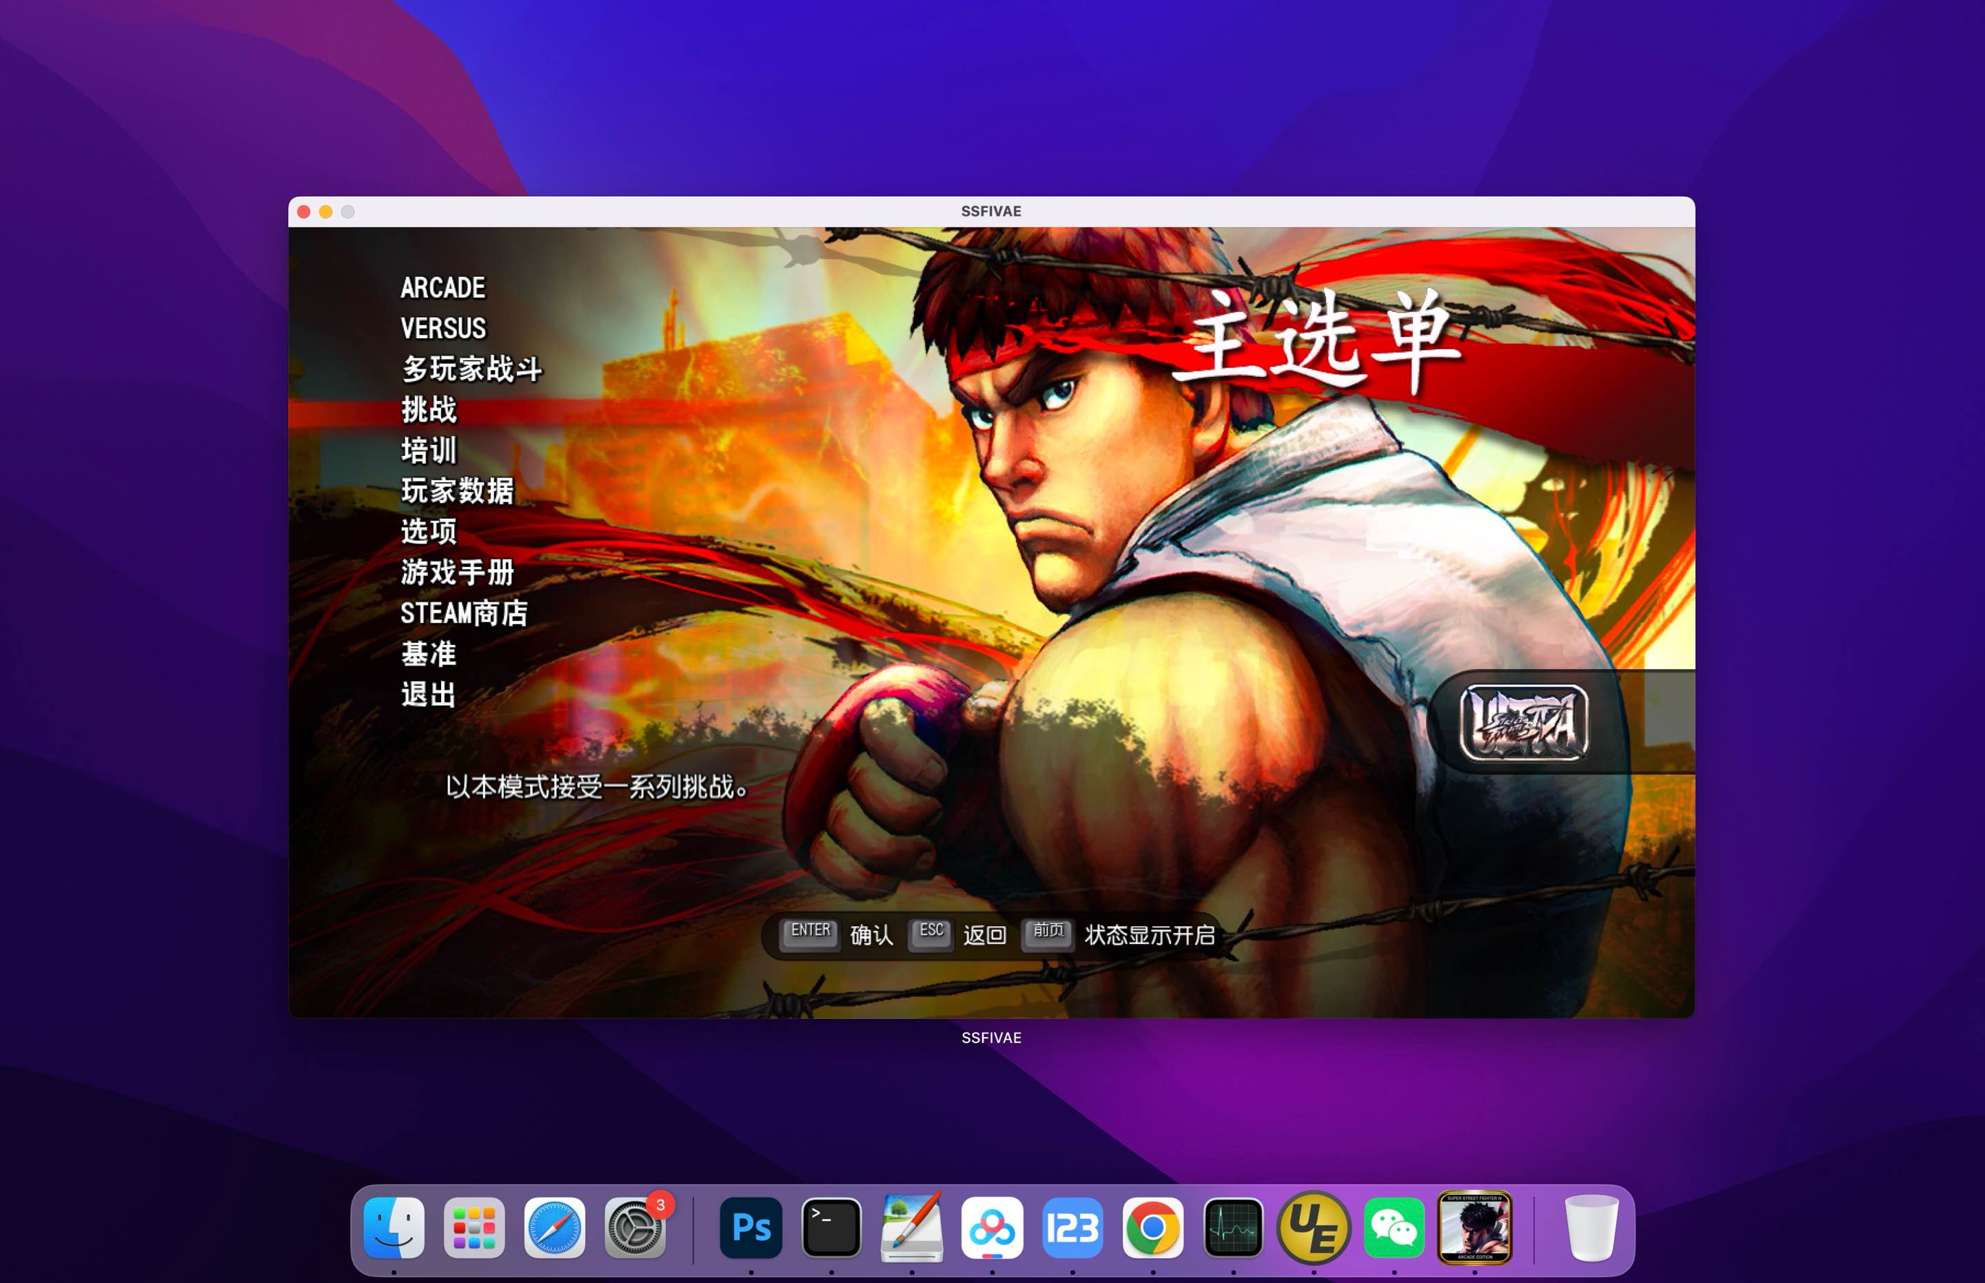Open 培训 training mode
Screen dimensions: 1985x1283
tap(429, 451)
